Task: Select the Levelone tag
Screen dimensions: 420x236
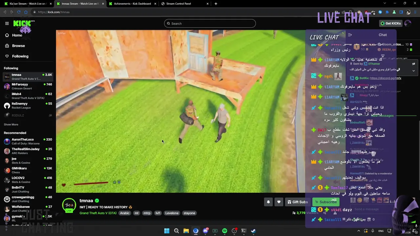Action: tap(172, 213)
